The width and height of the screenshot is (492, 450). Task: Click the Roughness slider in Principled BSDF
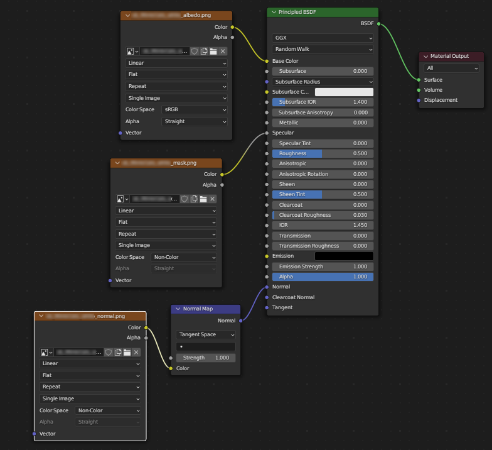[x=323, y=153]
